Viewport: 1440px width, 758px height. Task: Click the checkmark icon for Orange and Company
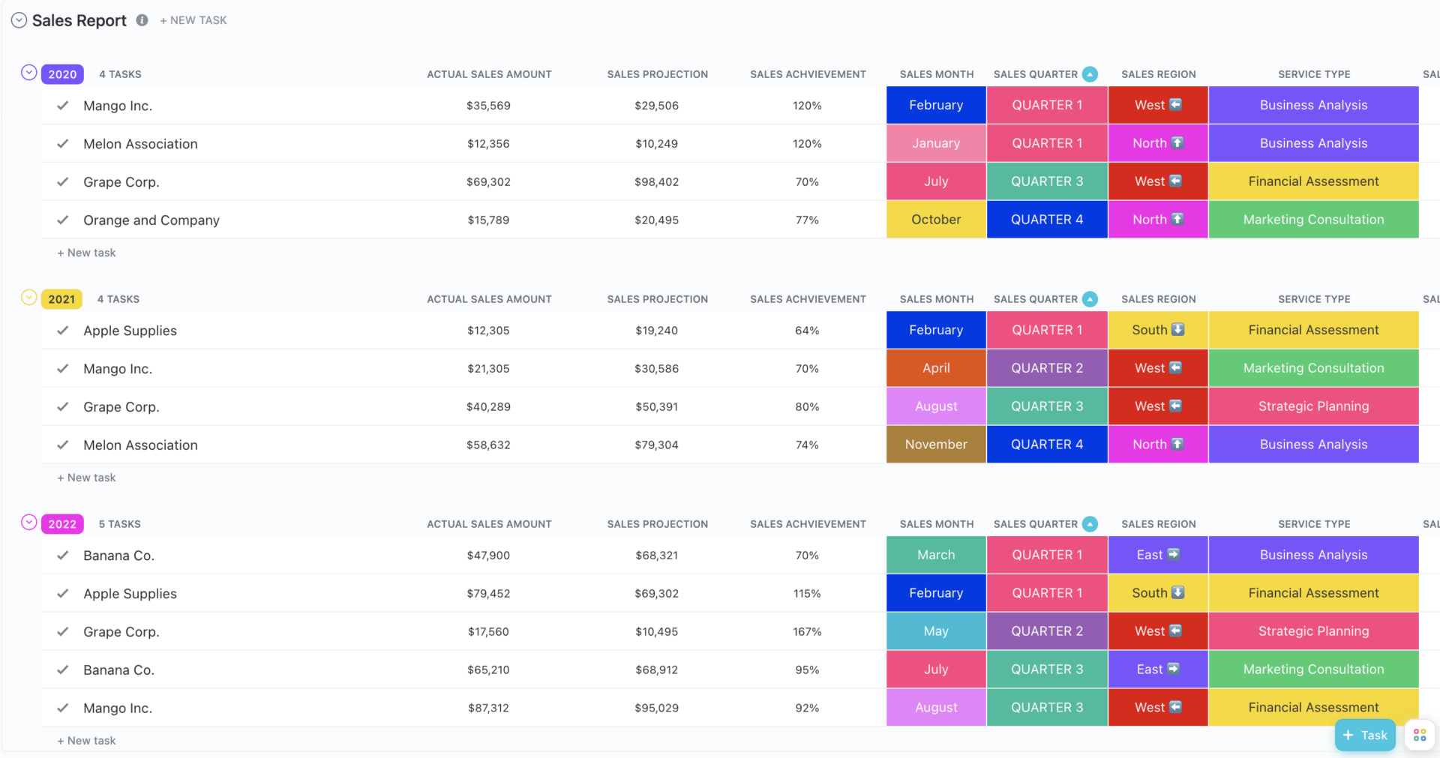[x=63, y=220]
